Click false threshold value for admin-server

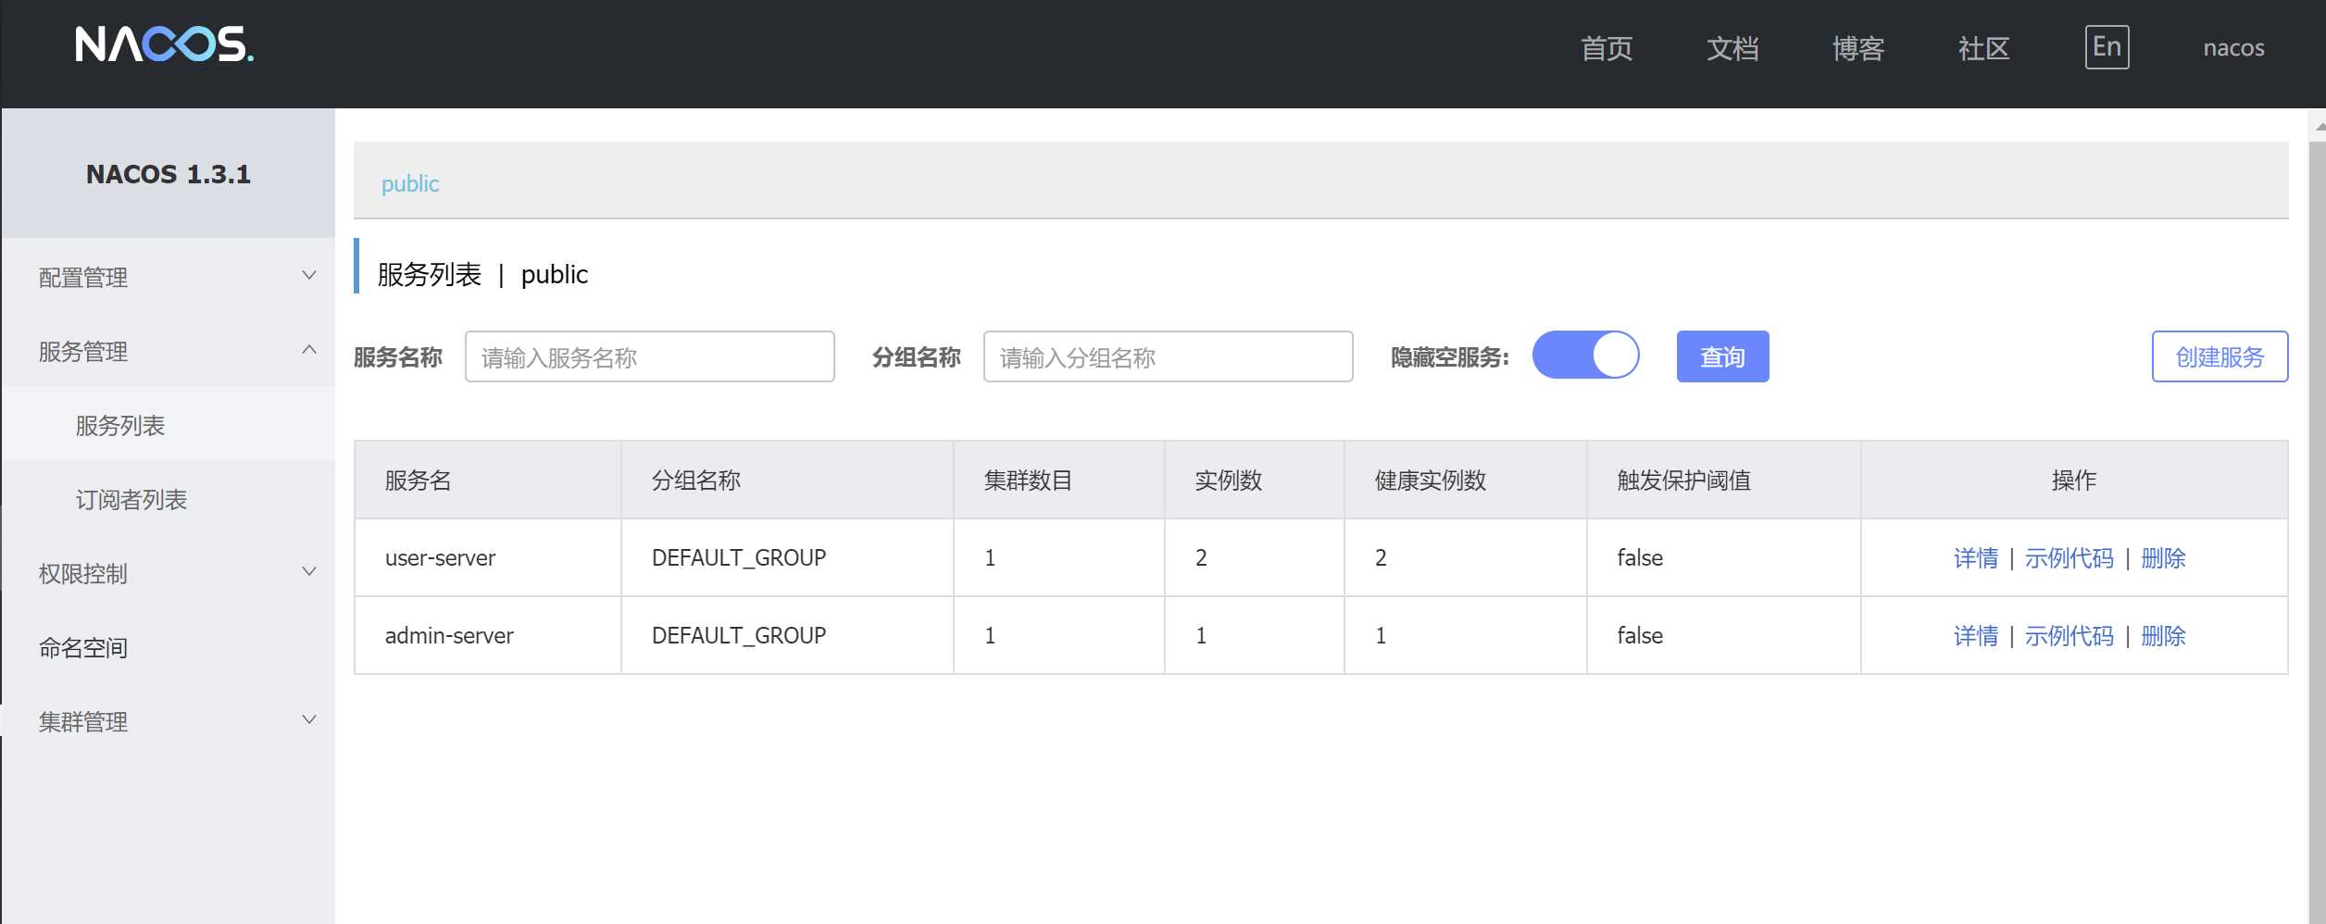tap(1640, 635)
